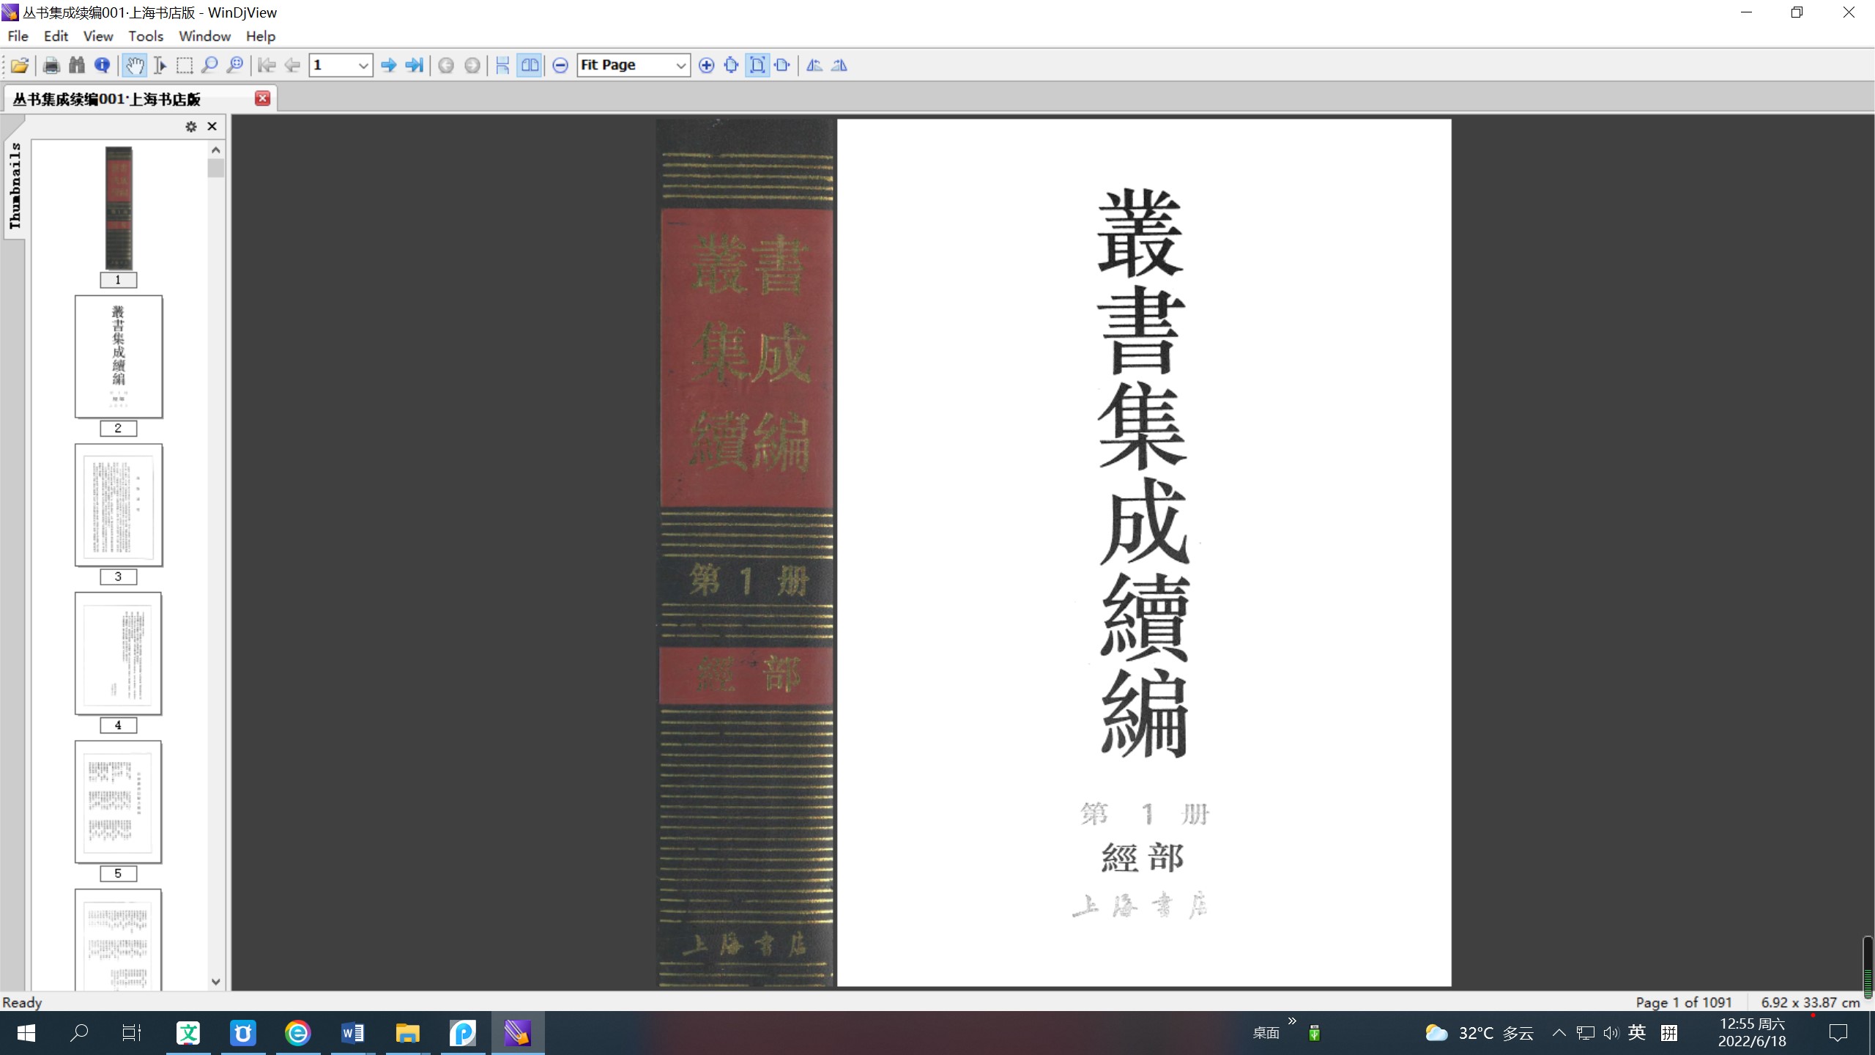Select page 1 thumbnail
This screenshot has height=1055, width=1875.
pyautogui.click(x=118, y=208)
